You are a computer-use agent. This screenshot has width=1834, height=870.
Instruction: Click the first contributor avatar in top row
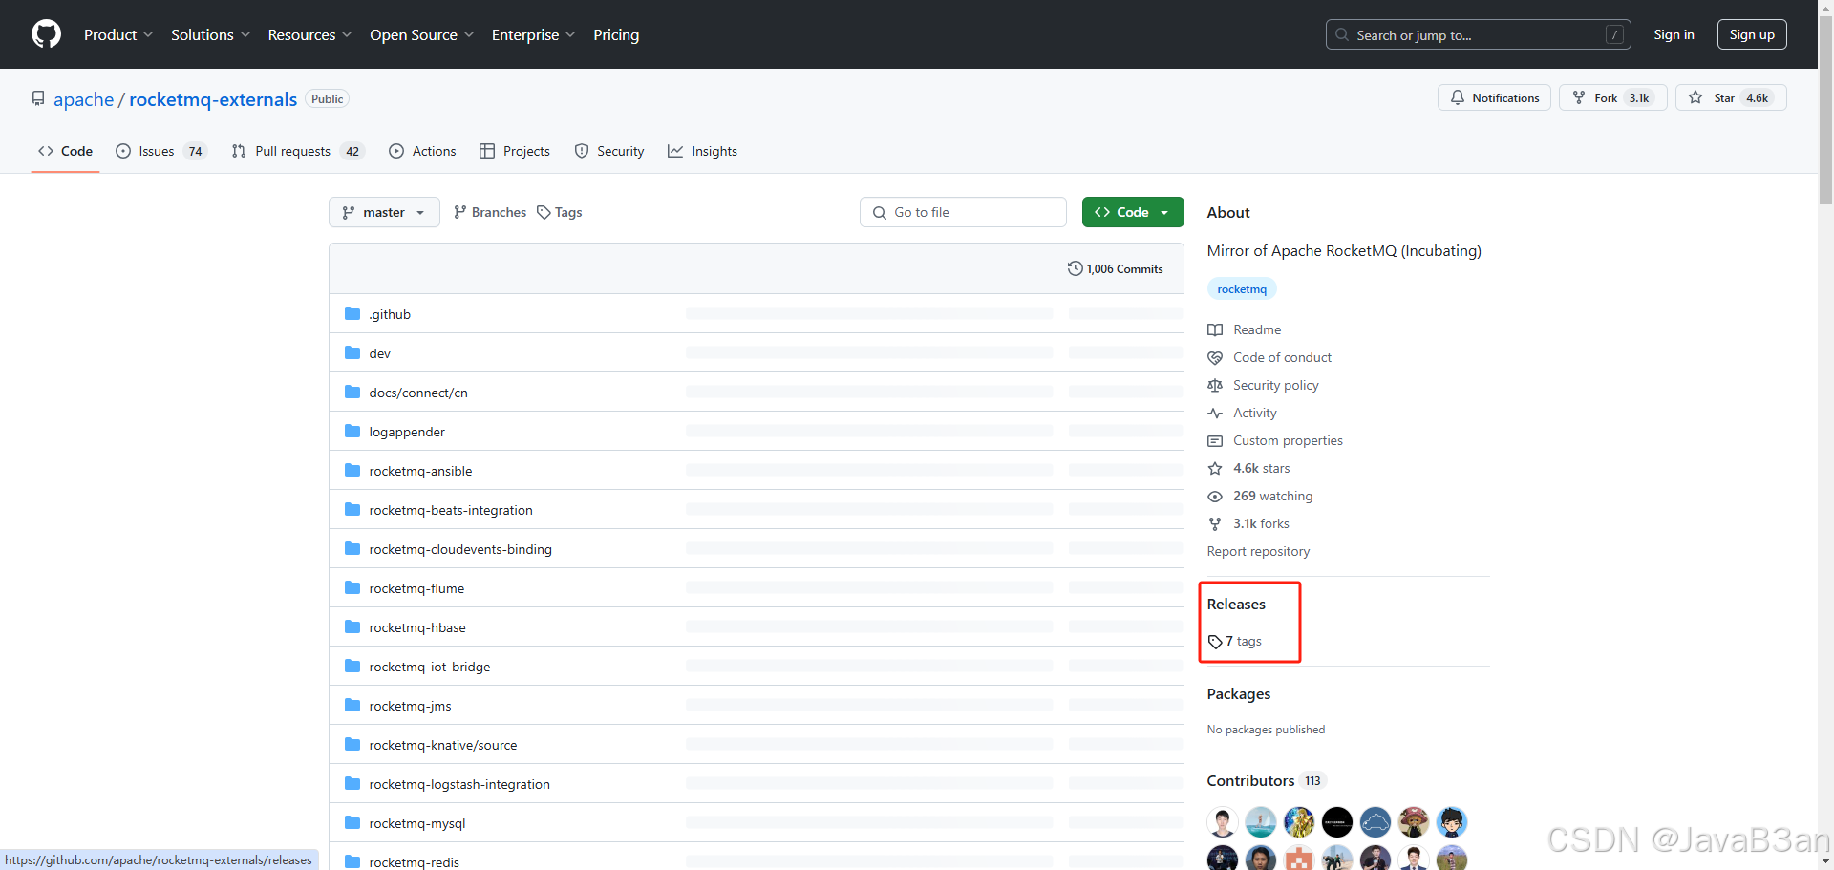(x=1223, y=821)
